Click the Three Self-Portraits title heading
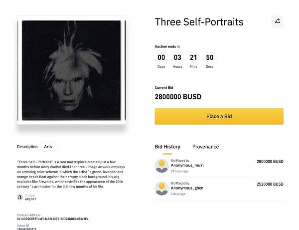299x230 pixels. (x=199, y=22)
